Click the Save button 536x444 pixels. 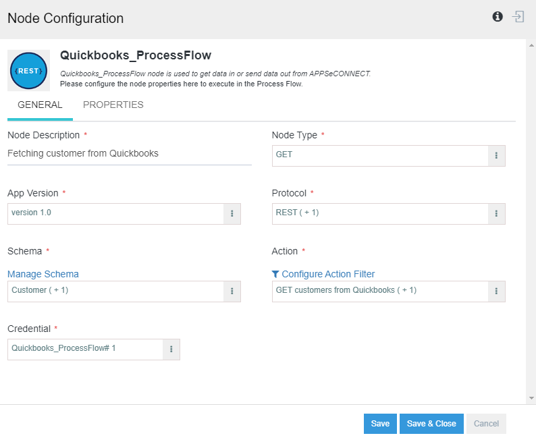[x=380, y=424]
